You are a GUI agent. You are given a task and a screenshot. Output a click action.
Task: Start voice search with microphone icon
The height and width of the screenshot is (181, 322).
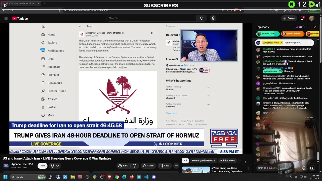pos(213,18)
